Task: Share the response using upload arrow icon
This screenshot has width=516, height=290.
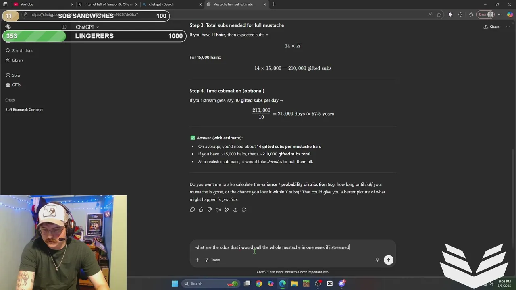Action: [235, 210]
